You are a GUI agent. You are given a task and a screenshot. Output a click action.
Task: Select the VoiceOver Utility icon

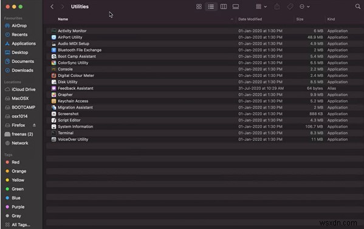53,139
